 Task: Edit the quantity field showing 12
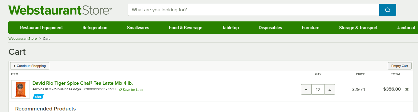(318, 90)
